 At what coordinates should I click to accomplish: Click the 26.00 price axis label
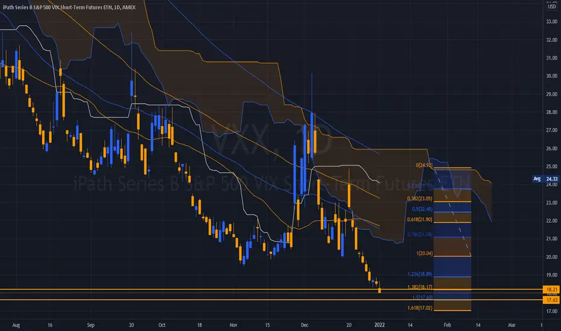tap(552, 149)
